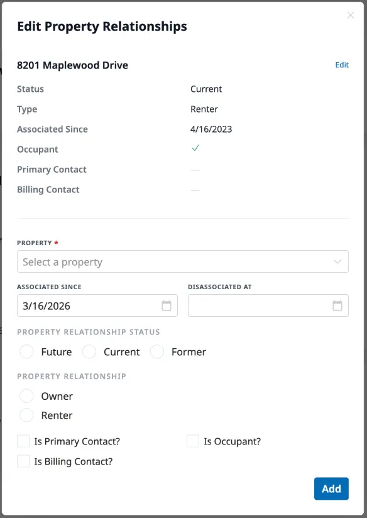Screen dimensions: 367x518
Task: Open the Associated Since calendar picker icon
Action: pos(166,306)
